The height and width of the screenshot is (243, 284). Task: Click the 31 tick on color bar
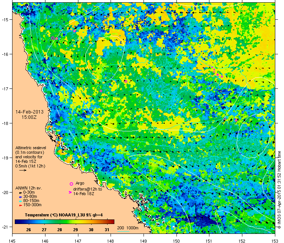tap(107, 230)
